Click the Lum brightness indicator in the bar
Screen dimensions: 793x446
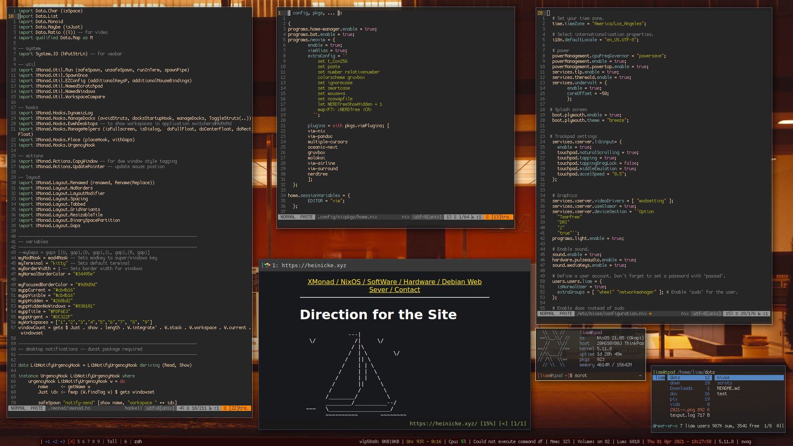tap(628, 441)
